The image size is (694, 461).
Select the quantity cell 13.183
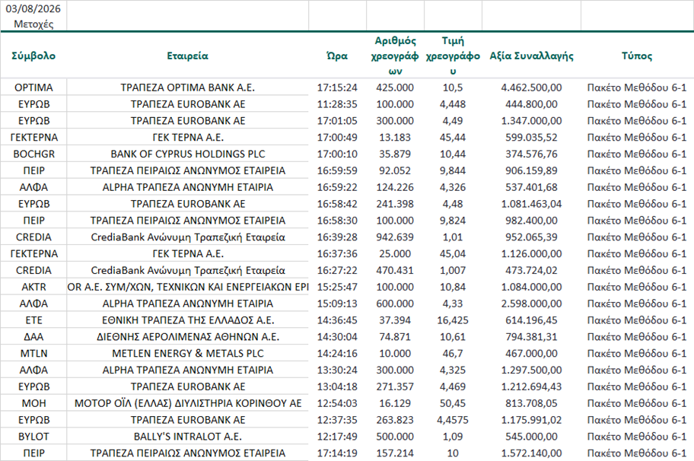tap(395, 138)
